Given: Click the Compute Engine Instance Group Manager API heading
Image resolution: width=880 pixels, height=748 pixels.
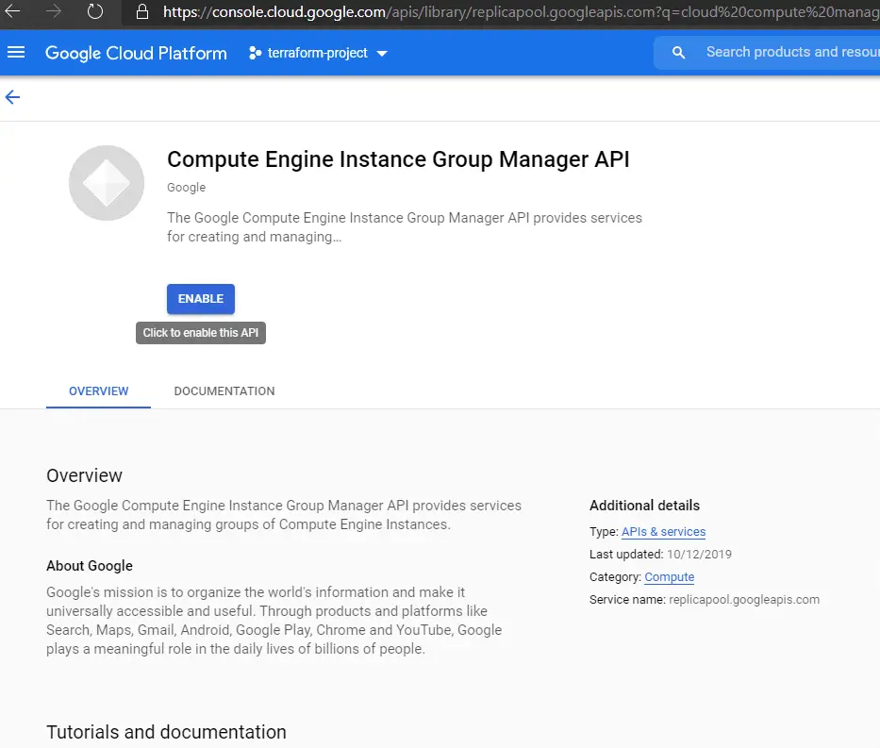Looking at the screenshot, I should point(398,158).
